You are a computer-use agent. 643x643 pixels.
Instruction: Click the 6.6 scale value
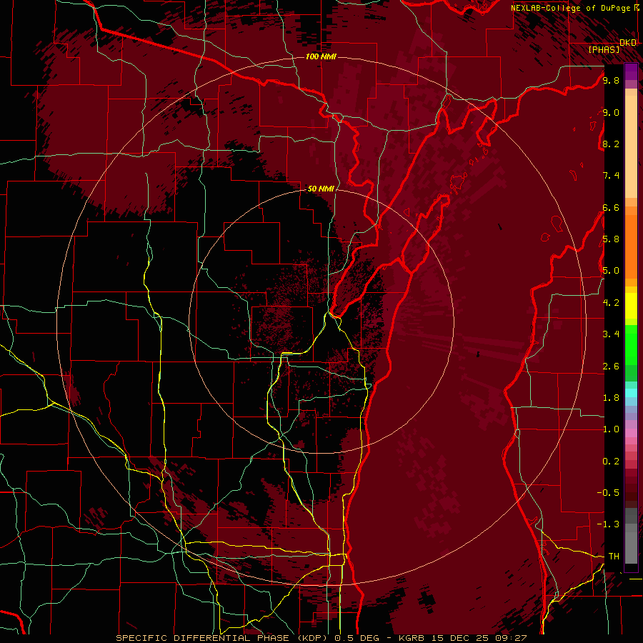(x=611, y=207)
